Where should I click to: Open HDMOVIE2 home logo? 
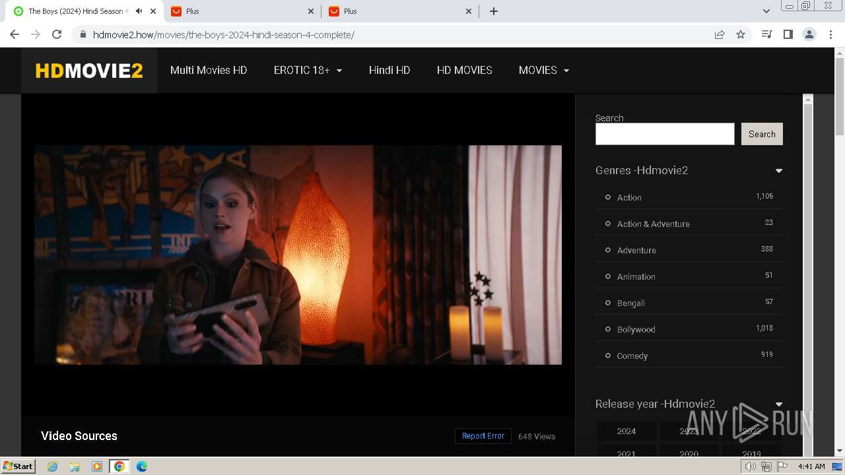[89, 71]
